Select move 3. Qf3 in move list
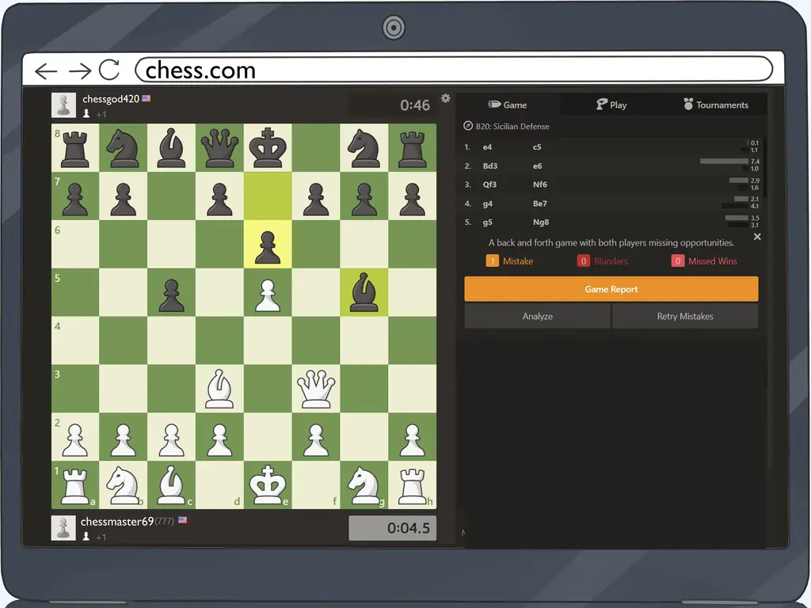Image resolution: width=811 pixels, height=608 pixels. click(x=489, y=184)
